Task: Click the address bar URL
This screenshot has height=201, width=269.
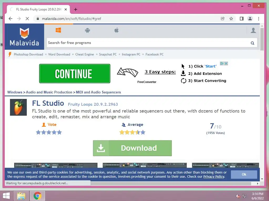Action: tap(71, 19)
